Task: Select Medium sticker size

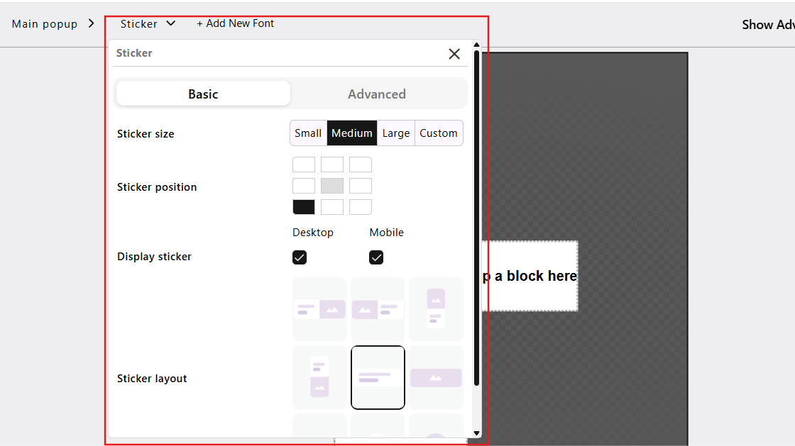Action: 352,133
